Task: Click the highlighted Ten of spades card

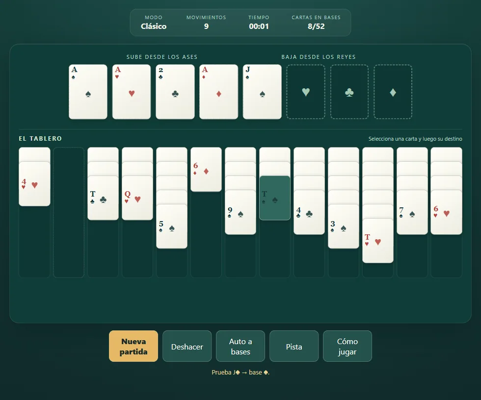Action: (275, 198)
